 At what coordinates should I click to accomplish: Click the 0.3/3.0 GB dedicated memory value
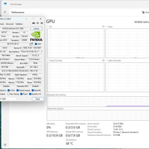(73, 127)
